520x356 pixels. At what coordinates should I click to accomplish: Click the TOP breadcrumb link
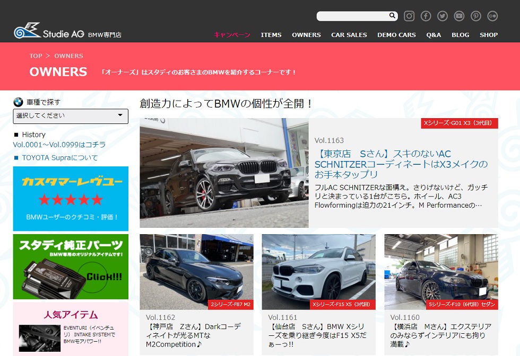(x=36, y=56)
